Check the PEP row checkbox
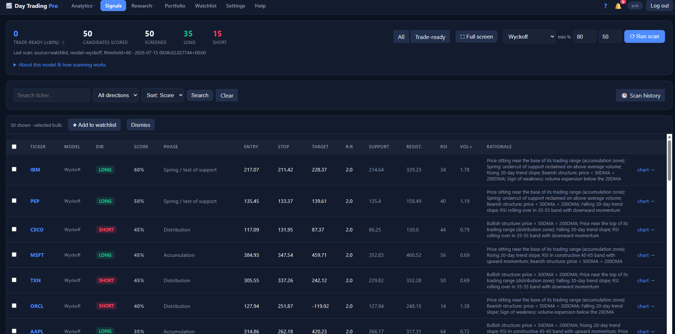This screenshot has height=334, width=675. 14,201
